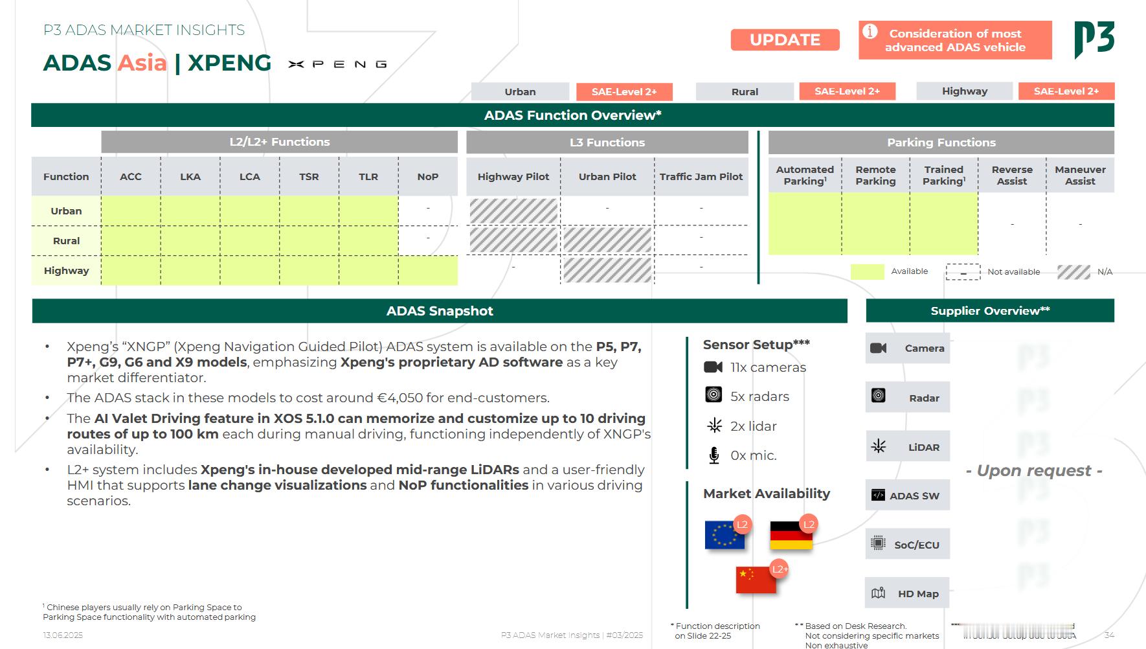Click the Highway Pilot column header
Image resolution: width=1146 pixels, height=649 pixels.
click(x=513, y=176)
